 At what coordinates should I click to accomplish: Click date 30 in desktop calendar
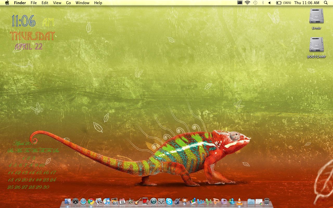(x=46, y=187)
